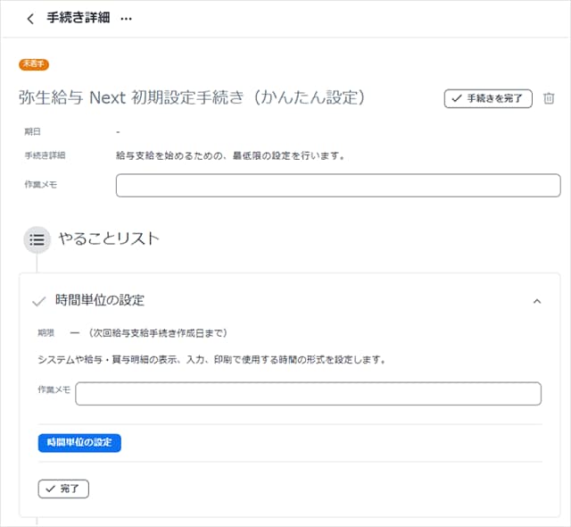Collapse the 時間単位の設定 section chevron
571x527 pixels.
(537, 301)
